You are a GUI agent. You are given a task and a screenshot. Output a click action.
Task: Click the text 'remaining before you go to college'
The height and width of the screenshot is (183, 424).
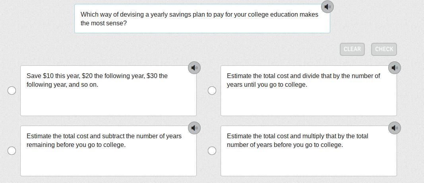pyautogui.click(x=76, y=145)
